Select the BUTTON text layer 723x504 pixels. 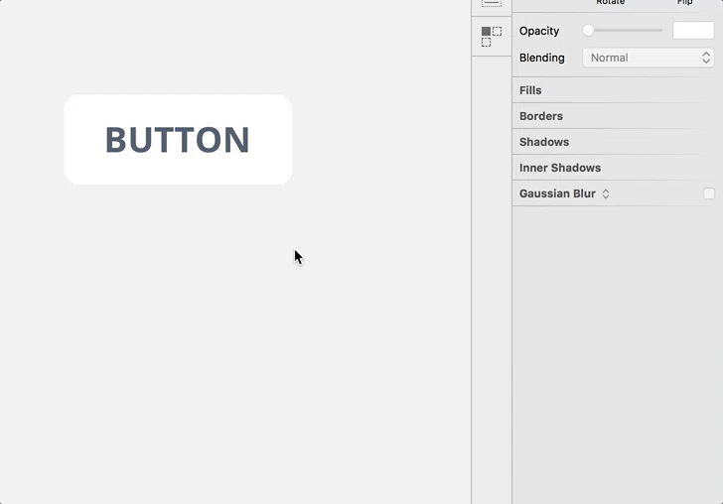pyautogui.click(x=178, y=140)
